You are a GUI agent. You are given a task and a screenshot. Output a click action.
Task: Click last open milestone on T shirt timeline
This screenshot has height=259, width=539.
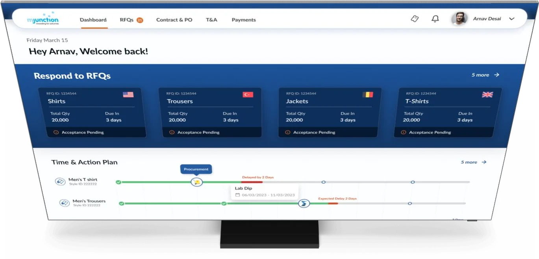(x=413, y=182)
